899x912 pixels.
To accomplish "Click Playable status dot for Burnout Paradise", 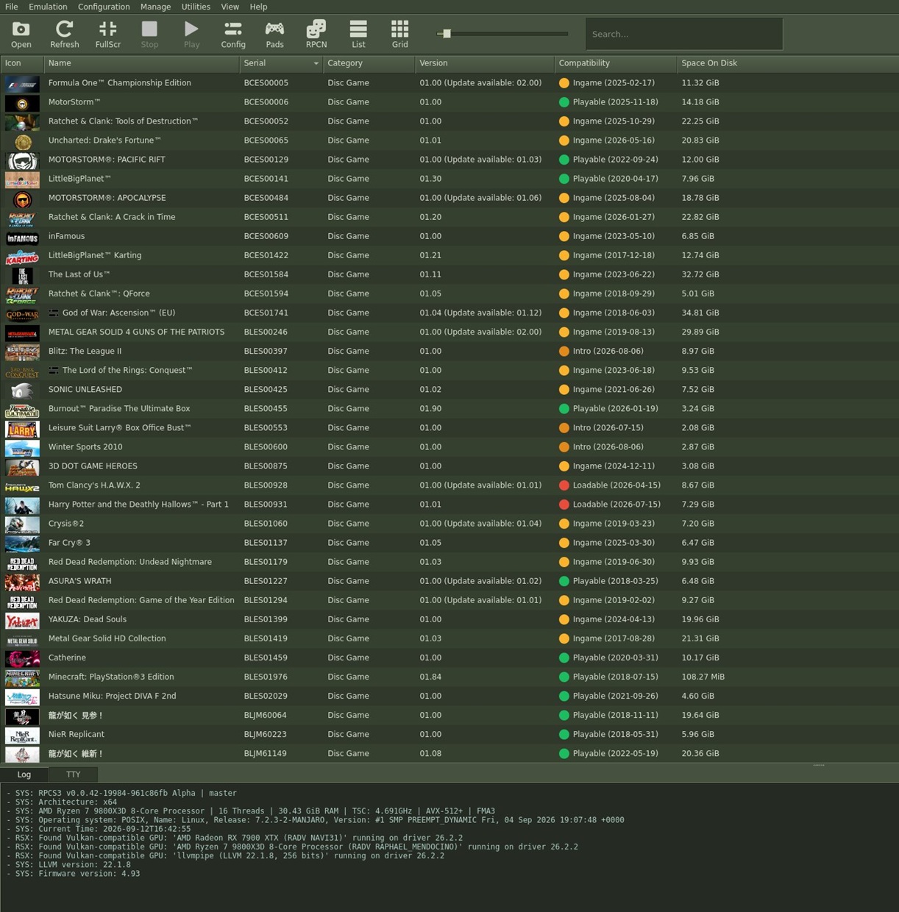I will click(x=564, y=409).
